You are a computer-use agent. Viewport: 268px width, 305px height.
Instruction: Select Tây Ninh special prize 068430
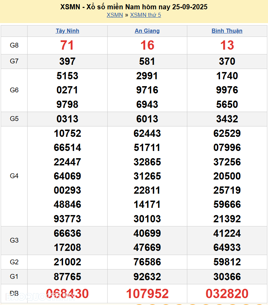tap(67, 294)
